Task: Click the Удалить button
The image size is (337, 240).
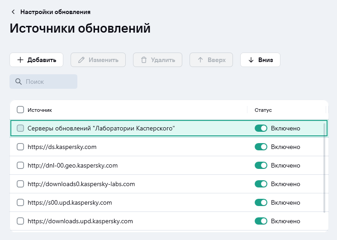Action: pyautogui.click(x=157, y=60)
